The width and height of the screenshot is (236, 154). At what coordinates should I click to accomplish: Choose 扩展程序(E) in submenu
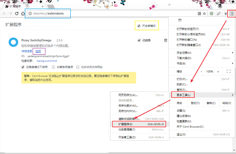[x=140, y=124]
